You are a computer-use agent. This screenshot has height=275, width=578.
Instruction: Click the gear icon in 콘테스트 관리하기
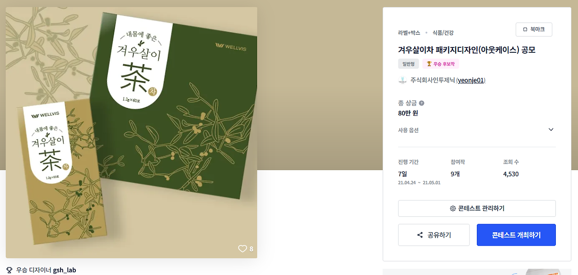click(452, 208)
